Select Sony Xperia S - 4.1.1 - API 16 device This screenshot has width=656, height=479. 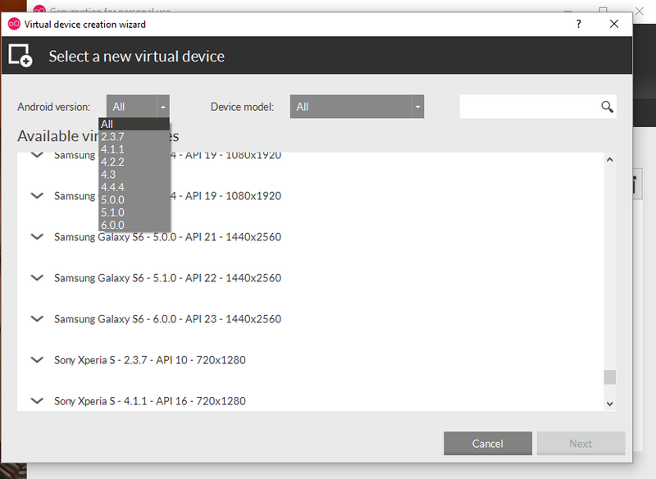click(150, 401)
